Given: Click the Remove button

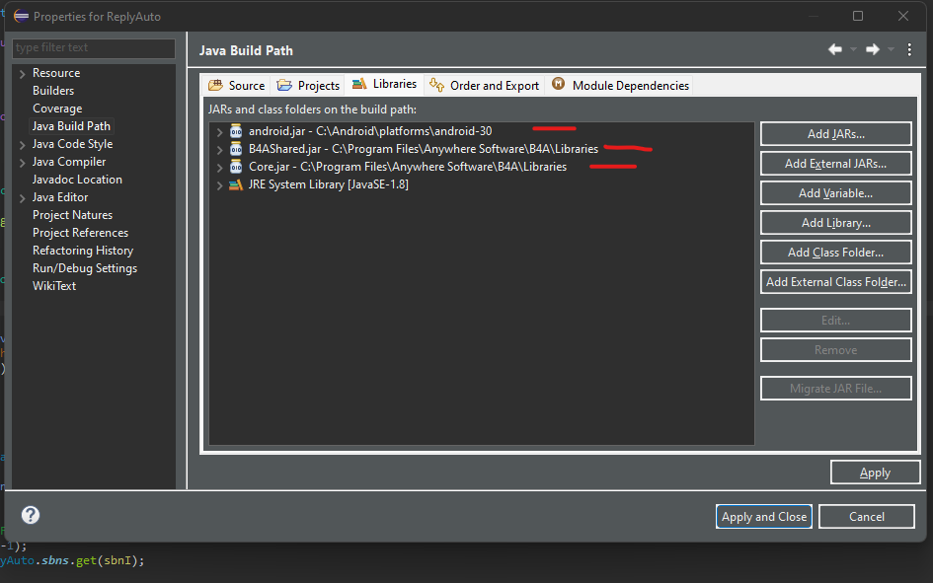Looking at the screenshot, I should [x=835, y=350].
